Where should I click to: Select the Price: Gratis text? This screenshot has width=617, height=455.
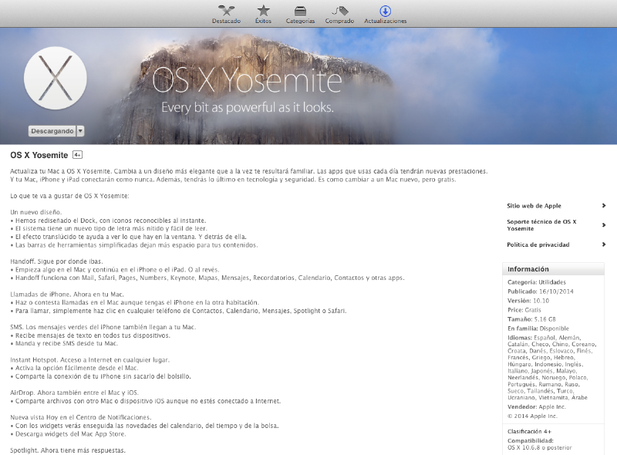coord(524,310)
